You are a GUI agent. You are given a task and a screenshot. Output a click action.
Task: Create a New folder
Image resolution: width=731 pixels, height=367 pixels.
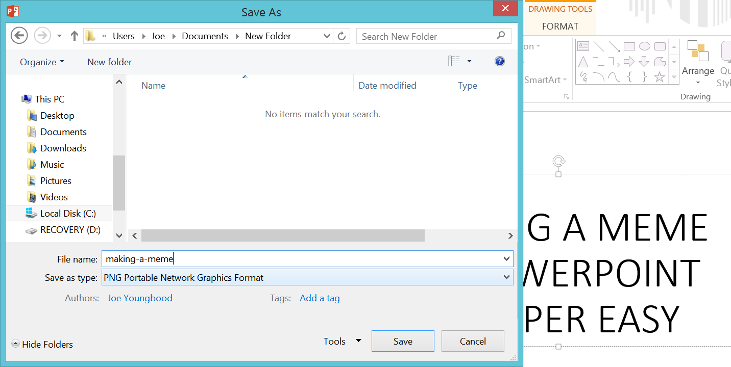click(109, 62)
